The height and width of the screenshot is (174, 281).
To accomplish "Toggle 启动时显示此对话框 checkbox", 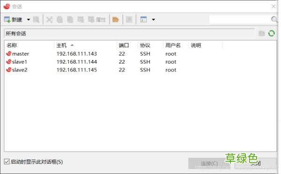I will click(x=7, y=162).
